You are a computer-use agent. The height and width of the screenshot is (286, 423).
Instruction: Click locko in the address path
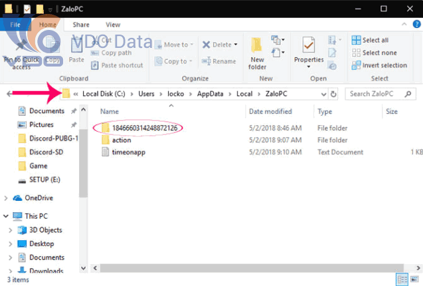pos(175,94)
